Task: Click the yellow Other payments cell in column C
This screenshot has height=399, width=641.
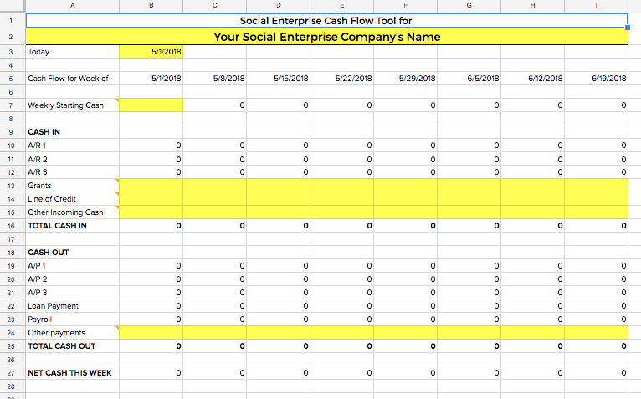Action: [x=214, y=333]
